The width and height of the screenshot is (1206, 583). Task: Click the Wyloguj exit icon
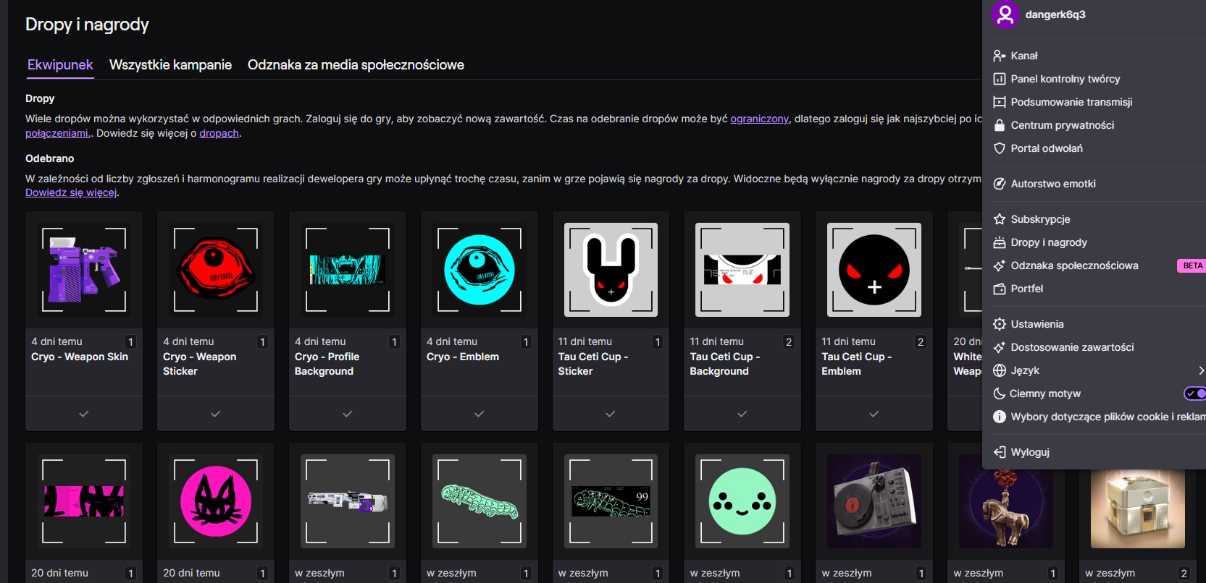[999, 452]
